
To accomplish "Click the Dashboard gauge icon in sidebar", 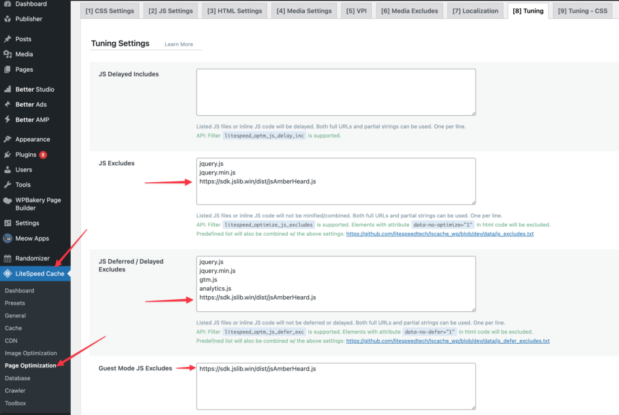I will (x=7, y=4).
